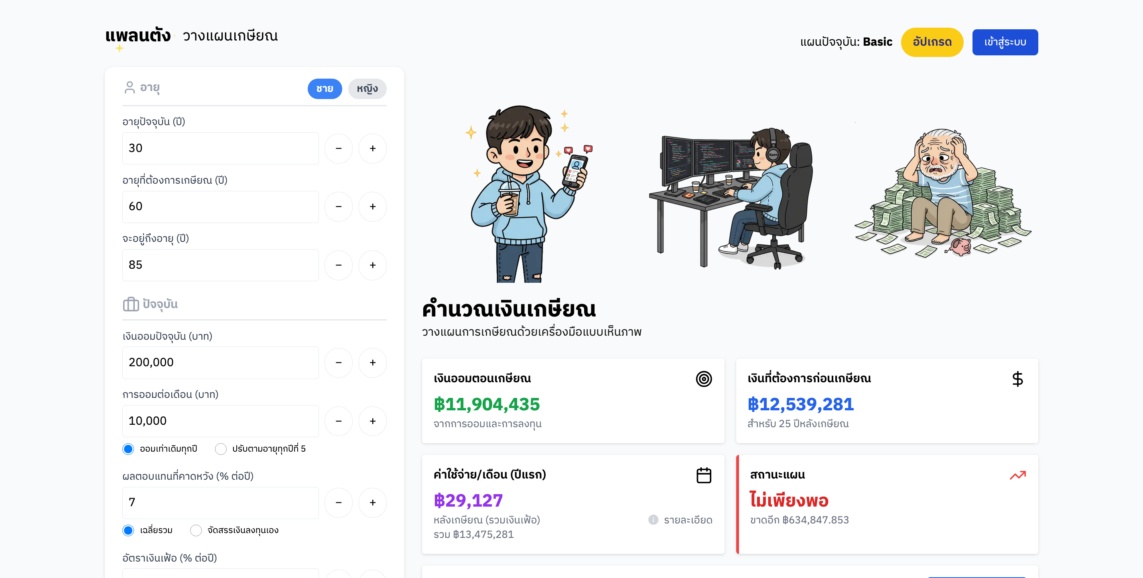The width and height of the screenshot is (1143, 578).
Task: Click the calendar icon on ค่าใช้จ่าย/เดือน card
Action: click(x=704, y=475)
